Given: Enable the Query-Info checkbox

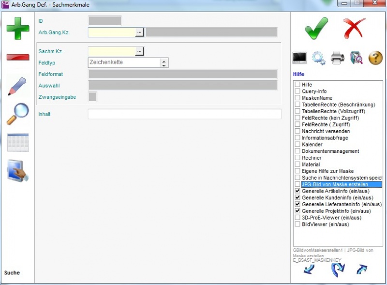Looking at the screenshot, I should pyautogui.click(x=298, y=91).
